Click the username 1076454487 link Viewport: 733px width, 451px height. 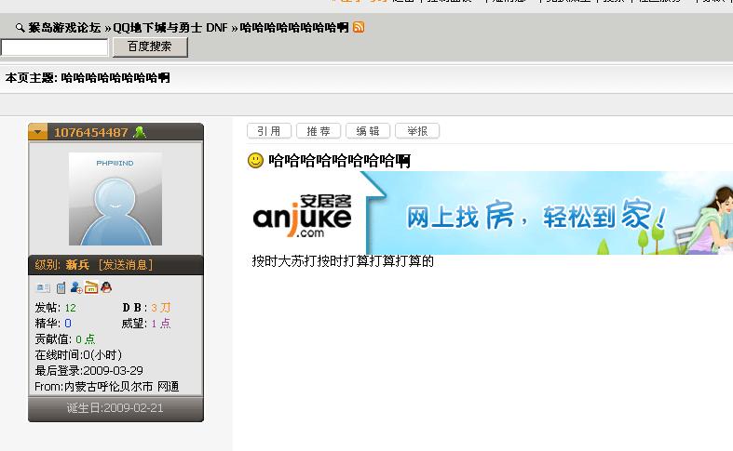coord(90,133)
